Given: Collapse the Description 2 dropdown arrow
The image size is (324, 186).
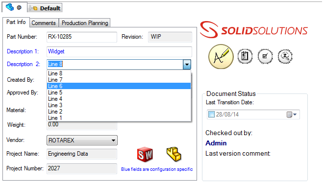Looking at the screenshot, I should 187,65.
